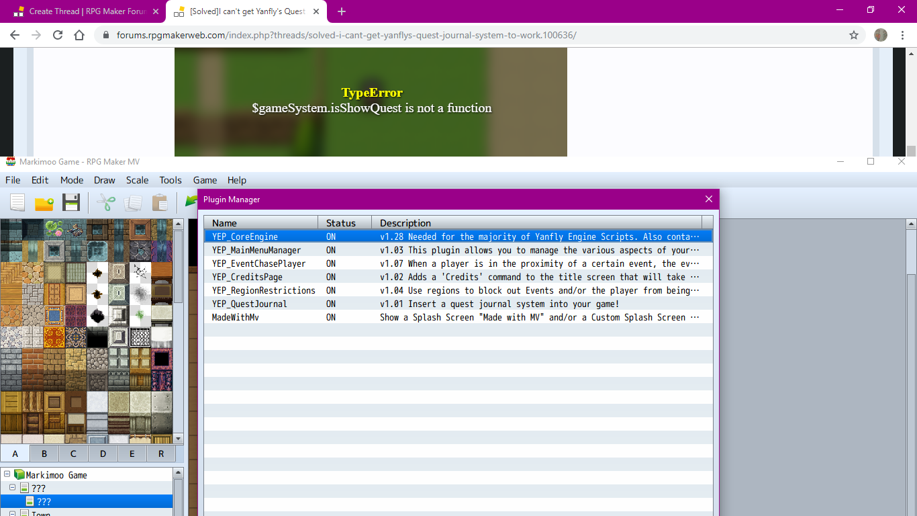Click the Copy pages icon

(x=133, y=202)
